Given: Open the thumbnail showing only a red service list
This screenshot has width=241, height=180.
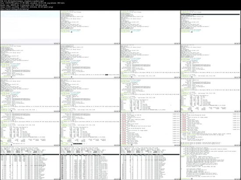Looking at the screenshot, I should point(150,129).
